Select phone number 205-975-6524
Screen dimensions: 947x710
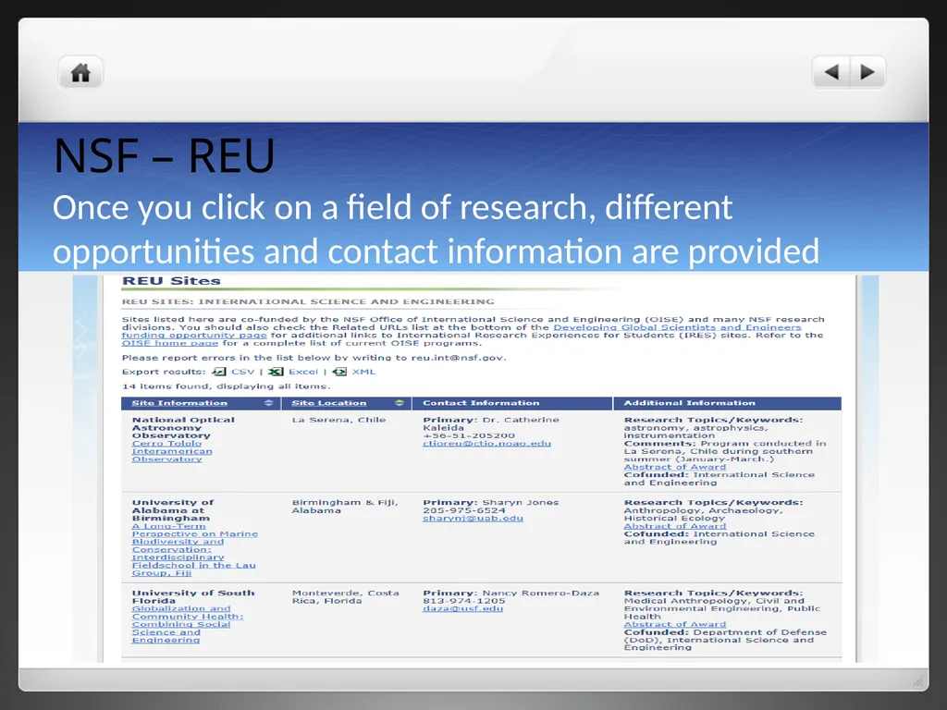click(x=464, y=510)
